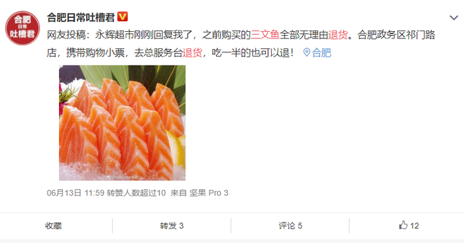This screenshot has height=243, width=464.
Task: Open 评论 5 comments section
Action: [x=290, y=226]
